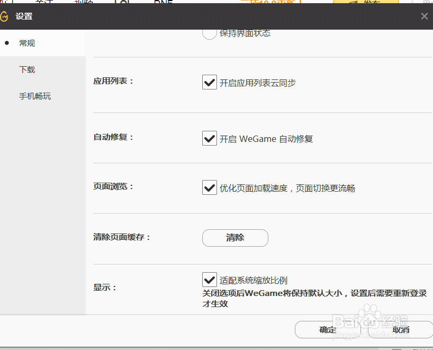Click the WeGame logo in title bar
Viewport: 433px width, 350px height.
tap(4, 16)
